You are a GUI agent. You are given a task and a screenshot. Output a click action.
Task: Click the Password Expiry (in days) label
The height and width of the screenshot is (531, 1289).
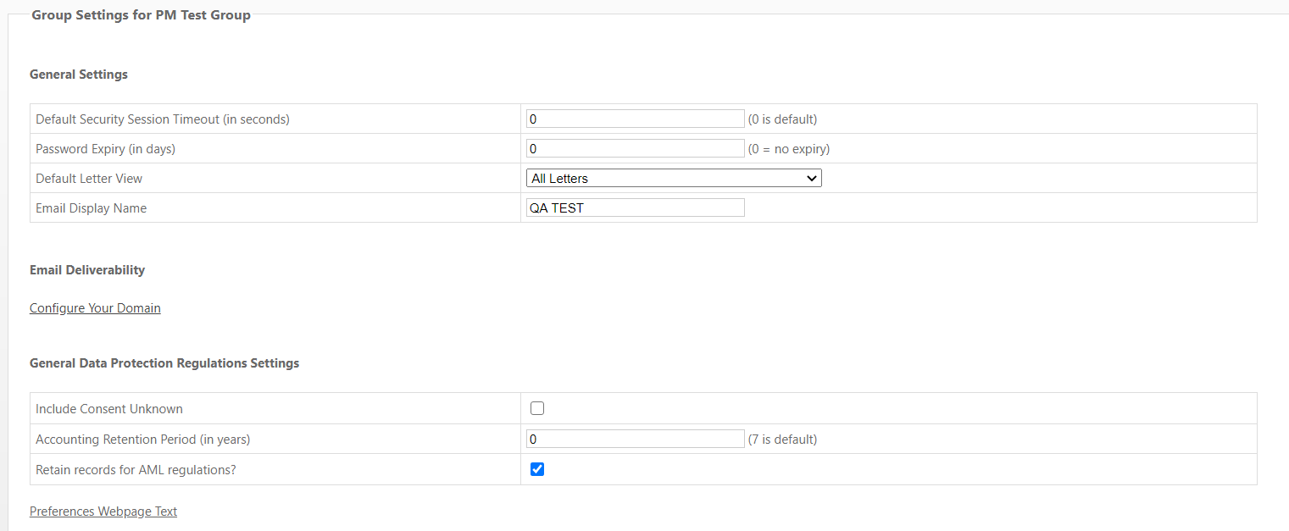click(105, 149)
